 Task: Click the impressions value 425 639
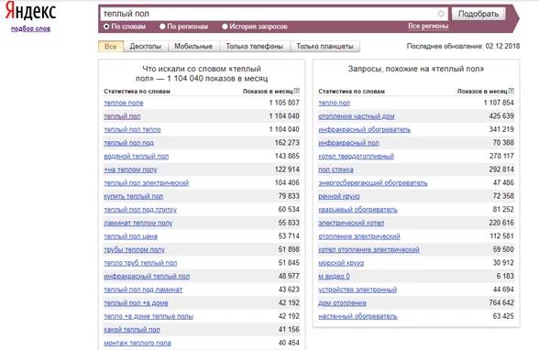501,116
